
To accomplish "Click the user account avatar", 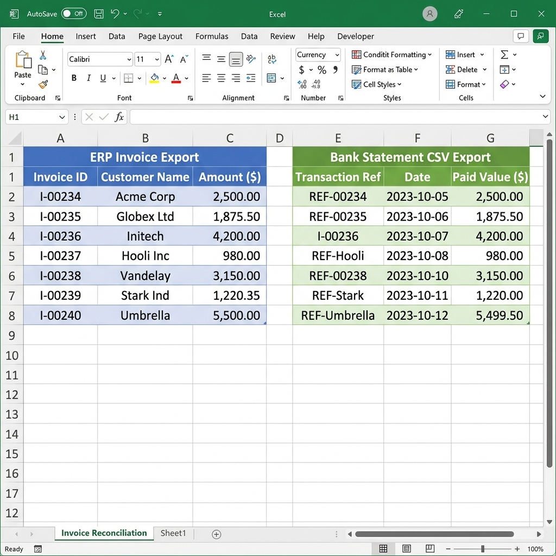I will [430, 14].
